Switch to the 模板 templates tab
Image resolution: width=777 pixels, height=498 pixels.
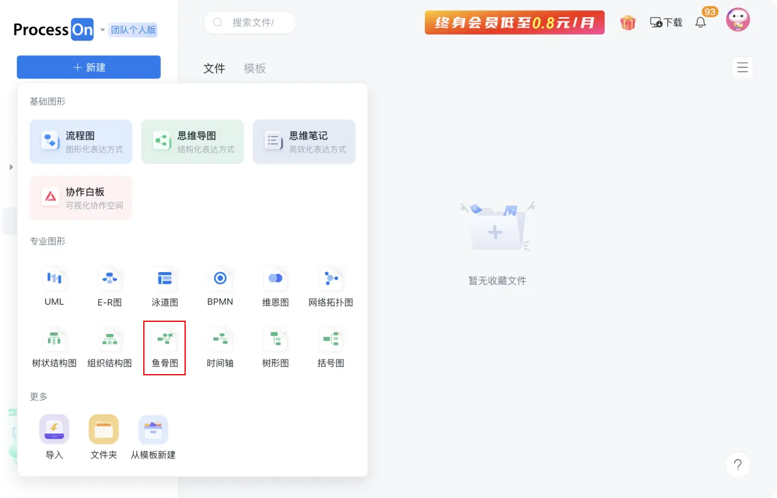click(254, 68)
